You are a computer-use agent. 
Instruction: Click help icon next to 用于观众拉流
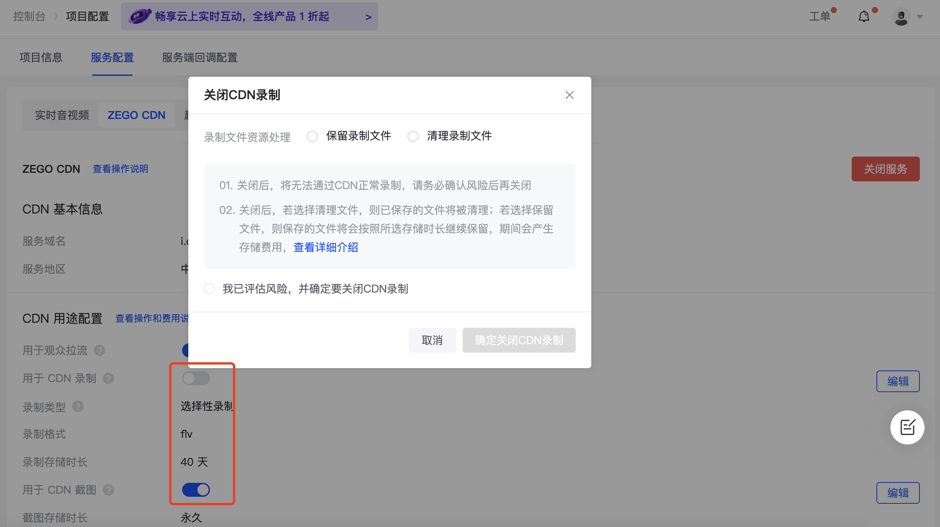click(100, 351)
